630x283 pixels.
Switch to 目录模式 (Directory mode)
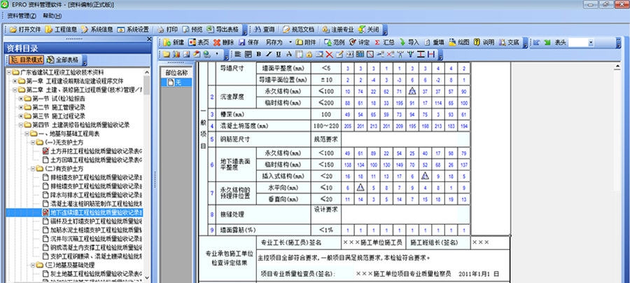pos(26,60)
